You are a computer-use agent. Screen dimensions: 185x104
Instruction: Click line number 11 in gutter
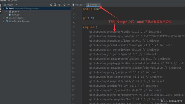pyautogui.click(x=73, y=54)
